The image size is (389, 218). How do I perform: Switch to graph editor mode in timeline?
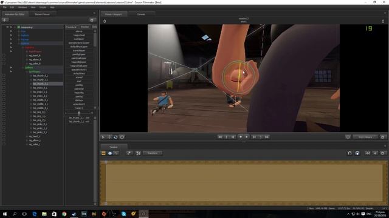(x=116, y=153)
